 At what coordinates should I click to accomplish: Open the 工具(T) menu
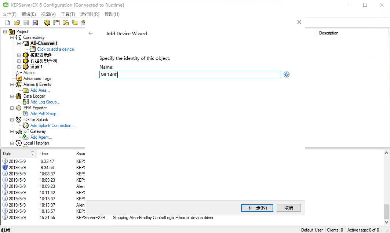click(68, 14)
